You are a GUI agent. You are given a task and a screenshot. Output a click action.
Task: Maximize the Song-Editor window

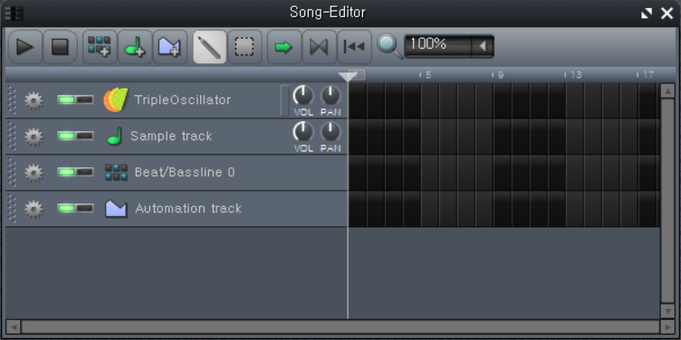coord(647,14)
